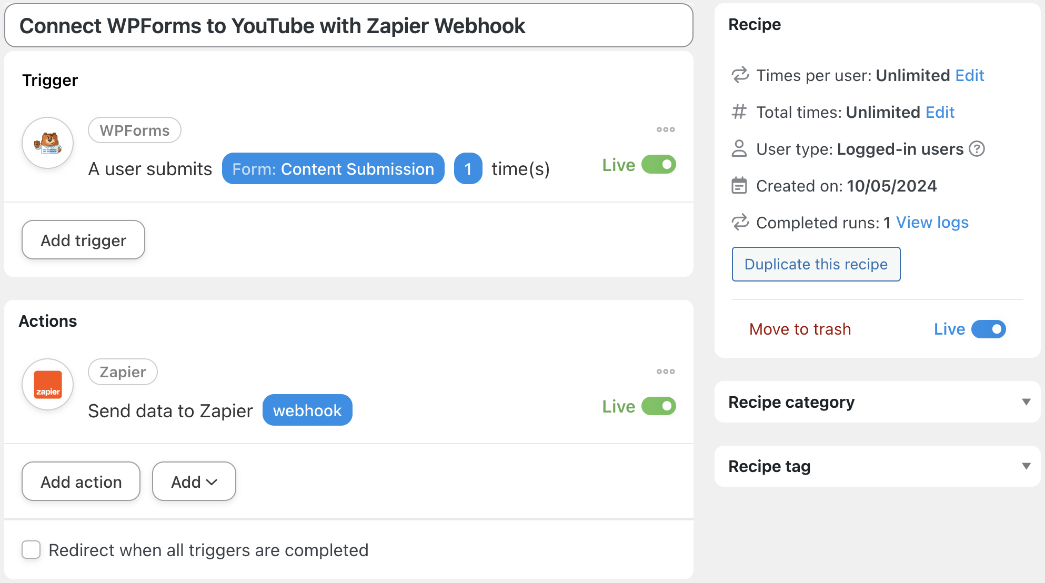Click the Form: Content Submission token

tap(333, 169)
